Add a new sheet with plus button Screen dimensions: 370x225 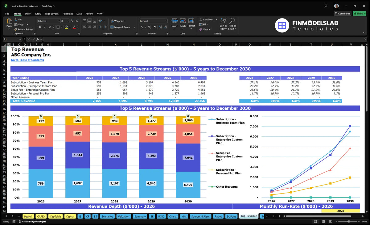273,216
